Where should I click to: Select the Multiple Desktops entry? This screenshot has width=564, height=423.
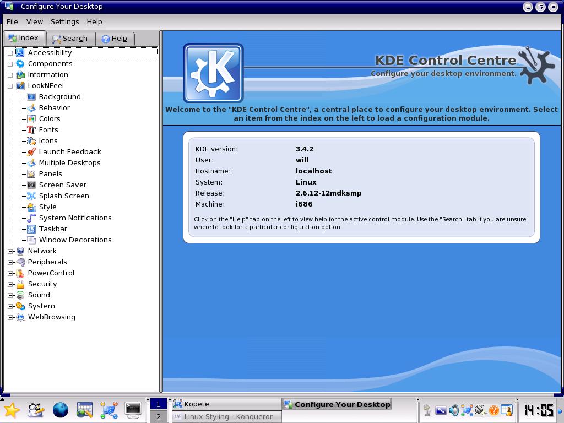(x=70, y=163)
